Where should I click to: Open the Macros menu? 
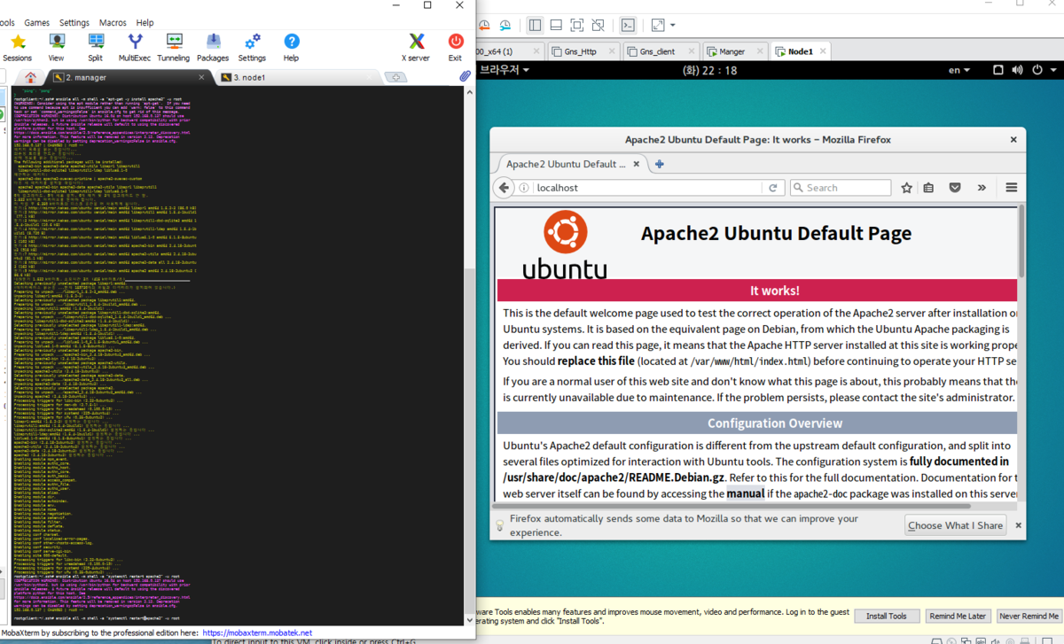pos(113,22)
